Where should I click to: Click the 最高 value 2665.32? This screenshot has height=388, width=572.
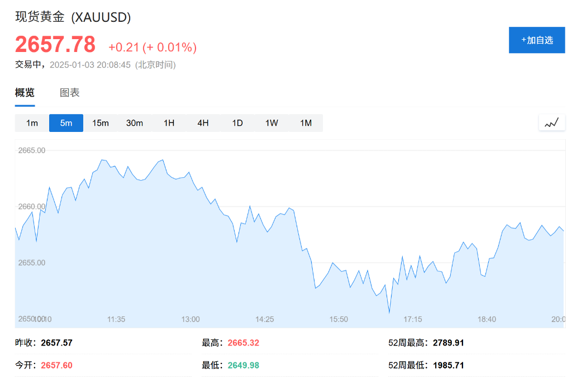243,343
